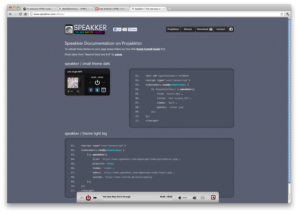298x213 pixels.
Task: Click the browser forward arrow
Action: click(15, 14)
